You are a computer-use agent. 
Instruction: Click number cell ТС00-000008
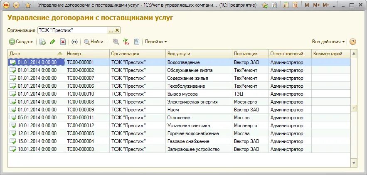[x=87, y=102]
